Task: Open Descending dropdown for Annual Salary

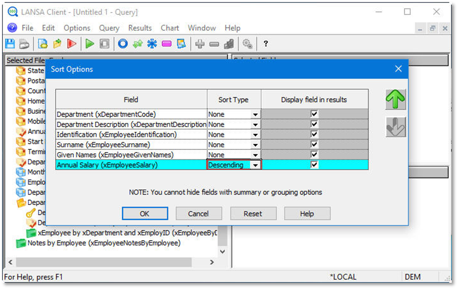Action: [255, 165]
